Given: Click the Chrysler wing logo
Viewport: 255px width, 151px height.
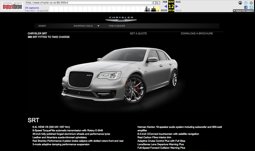Looking at the screenshot, I should tap(121, 19).
